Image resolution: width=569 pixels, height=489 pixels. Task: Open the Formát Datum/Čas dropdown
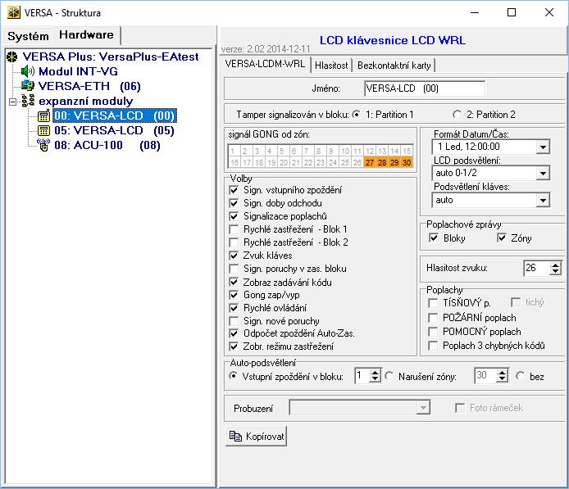click(543, 147)
